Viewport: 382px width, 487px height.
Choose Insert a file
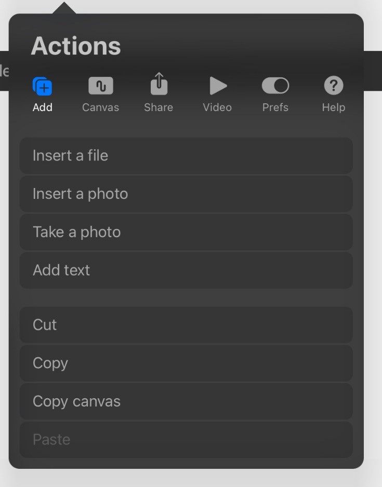pyautogui.click(x=186, y=156)
